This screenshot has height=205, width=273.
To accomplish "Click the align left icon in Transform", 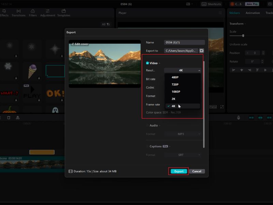I will (x=233, y=70).
